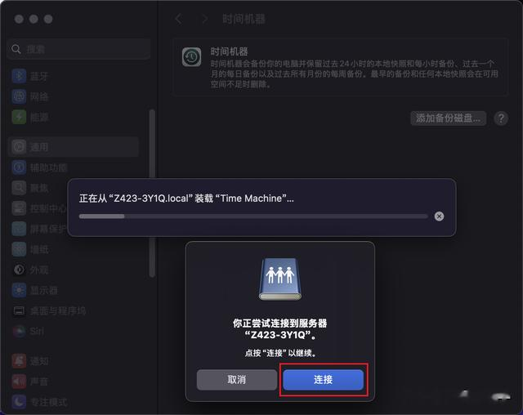Viewport: 523px width, 415px height.
Task: Click the 取消 cancel button
Action: 236,379
